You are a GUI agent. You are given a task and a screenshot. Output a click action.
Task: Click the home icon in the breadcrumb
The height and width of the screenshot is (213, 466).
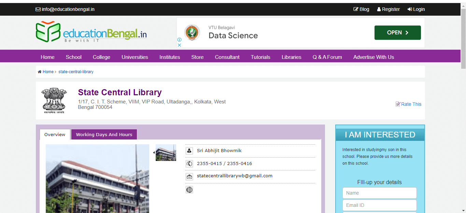tap(40, 71)
